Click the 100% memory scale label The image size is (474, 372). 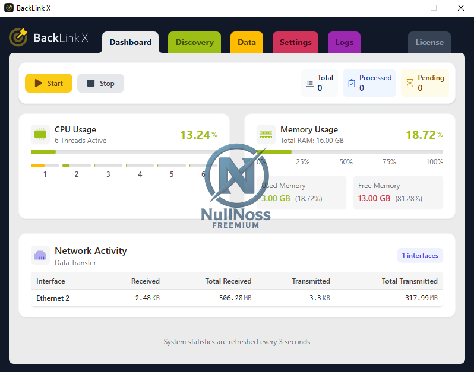[434, 162]
